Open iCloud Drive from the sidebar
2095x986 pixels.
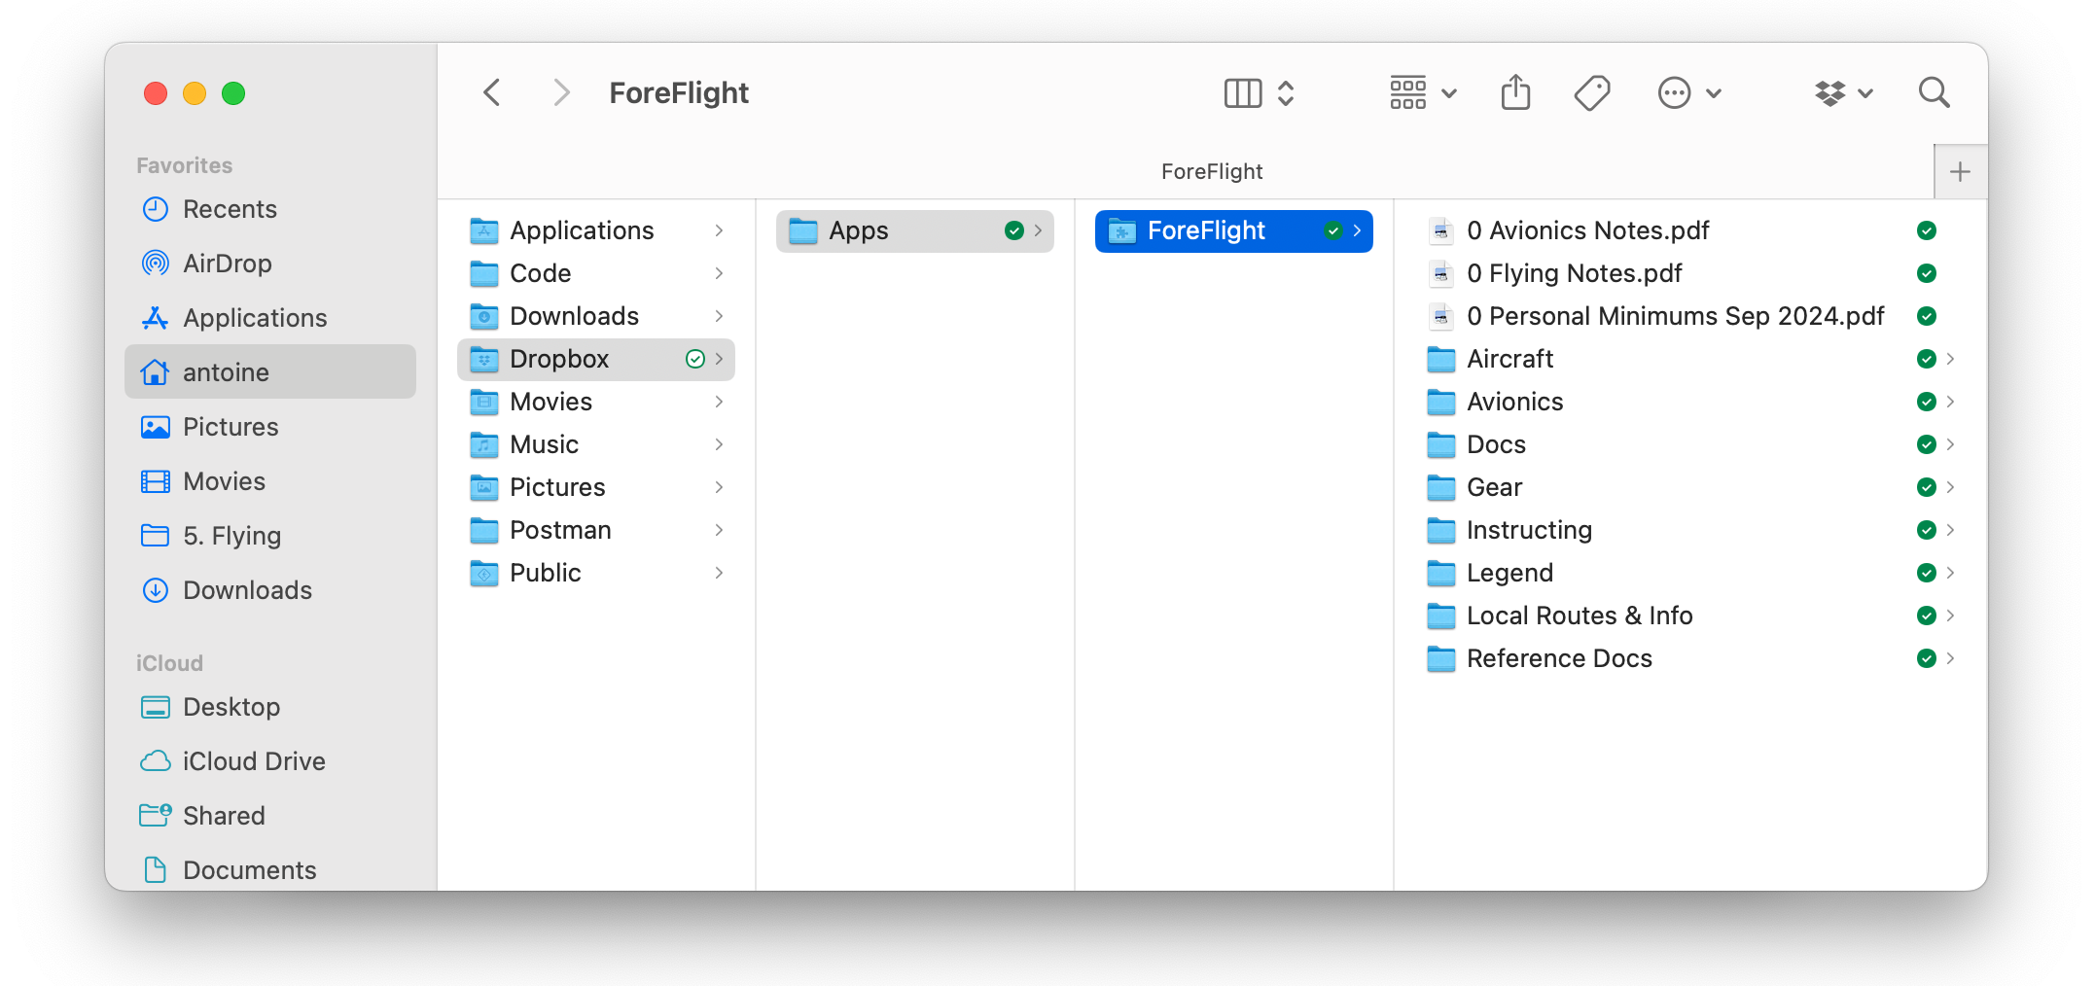(x=254, y=761)
